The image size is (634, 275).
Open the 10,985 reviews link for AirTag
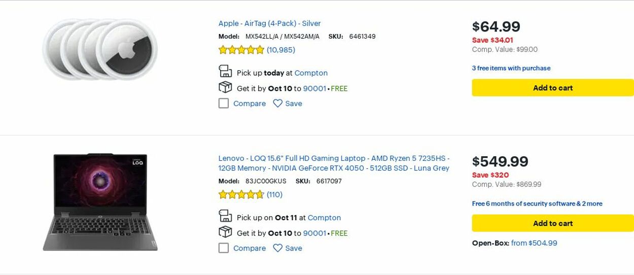point(281,50)
